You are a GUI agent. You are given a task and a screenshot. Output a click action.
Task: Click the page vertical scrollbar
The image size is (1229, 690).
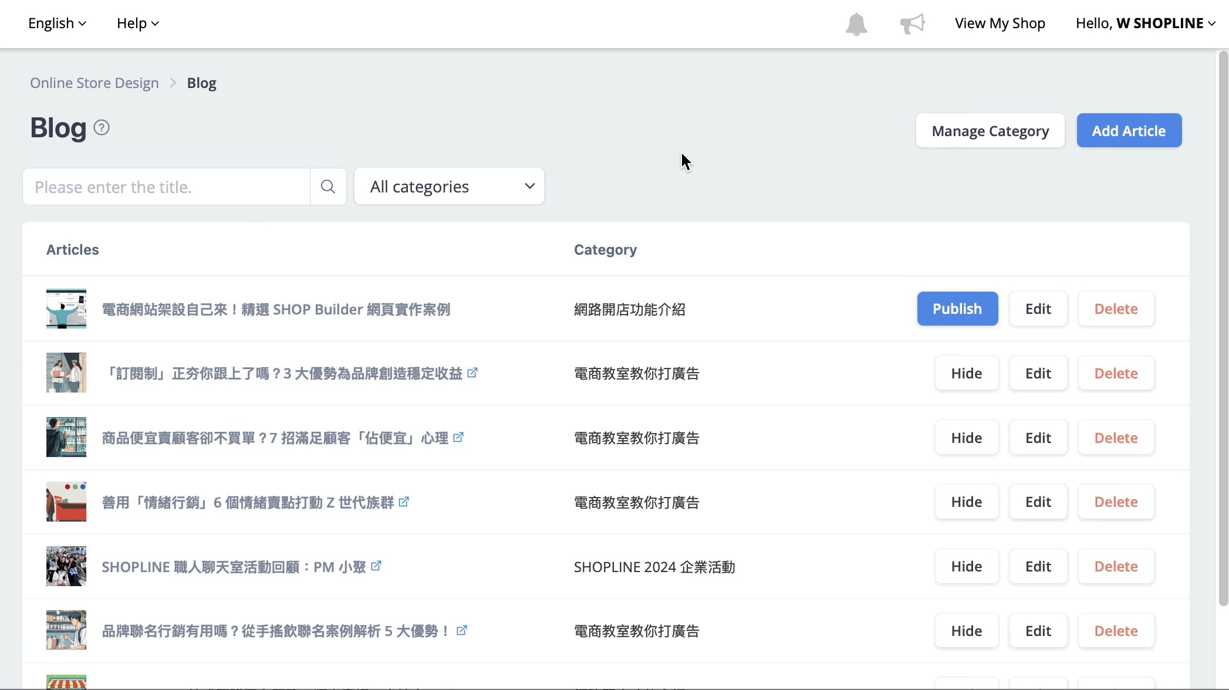(x=1223, y=329)
